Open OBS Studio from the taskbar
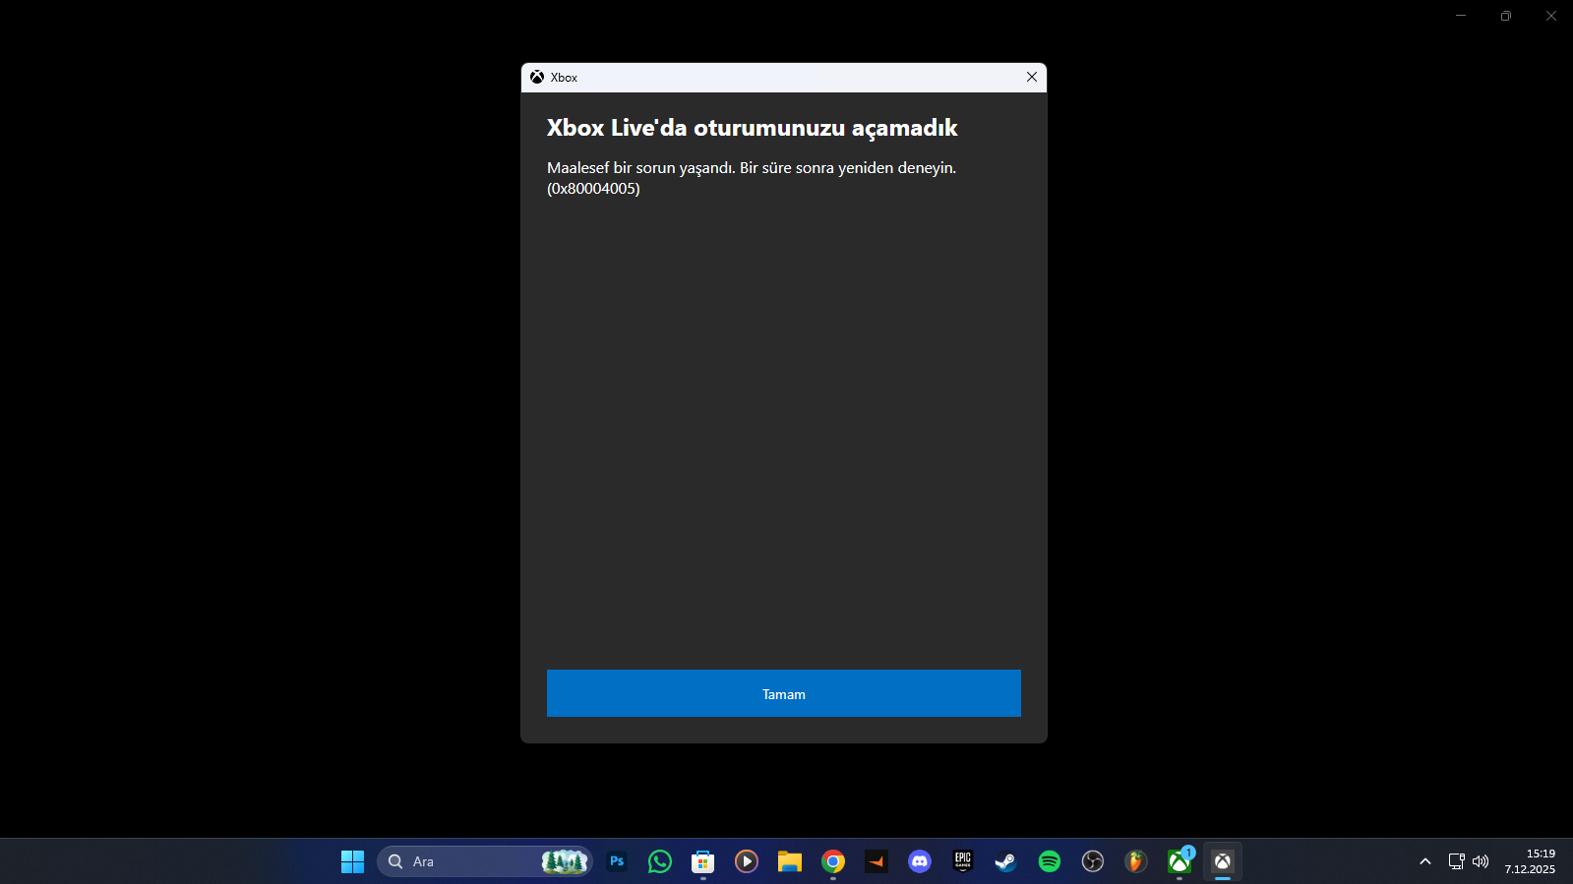The width and height of the screenshot is (1573, 884). coord(1093,861)
